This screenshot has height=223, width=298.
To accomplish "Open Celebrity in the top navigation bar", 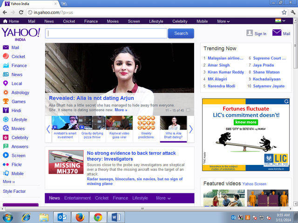I will 180,21.
